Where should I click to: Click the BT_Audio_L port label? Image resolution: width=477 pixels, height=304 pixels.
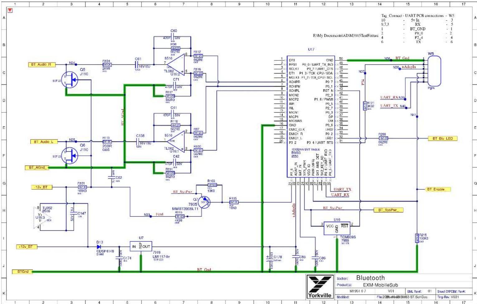[44, 142]
